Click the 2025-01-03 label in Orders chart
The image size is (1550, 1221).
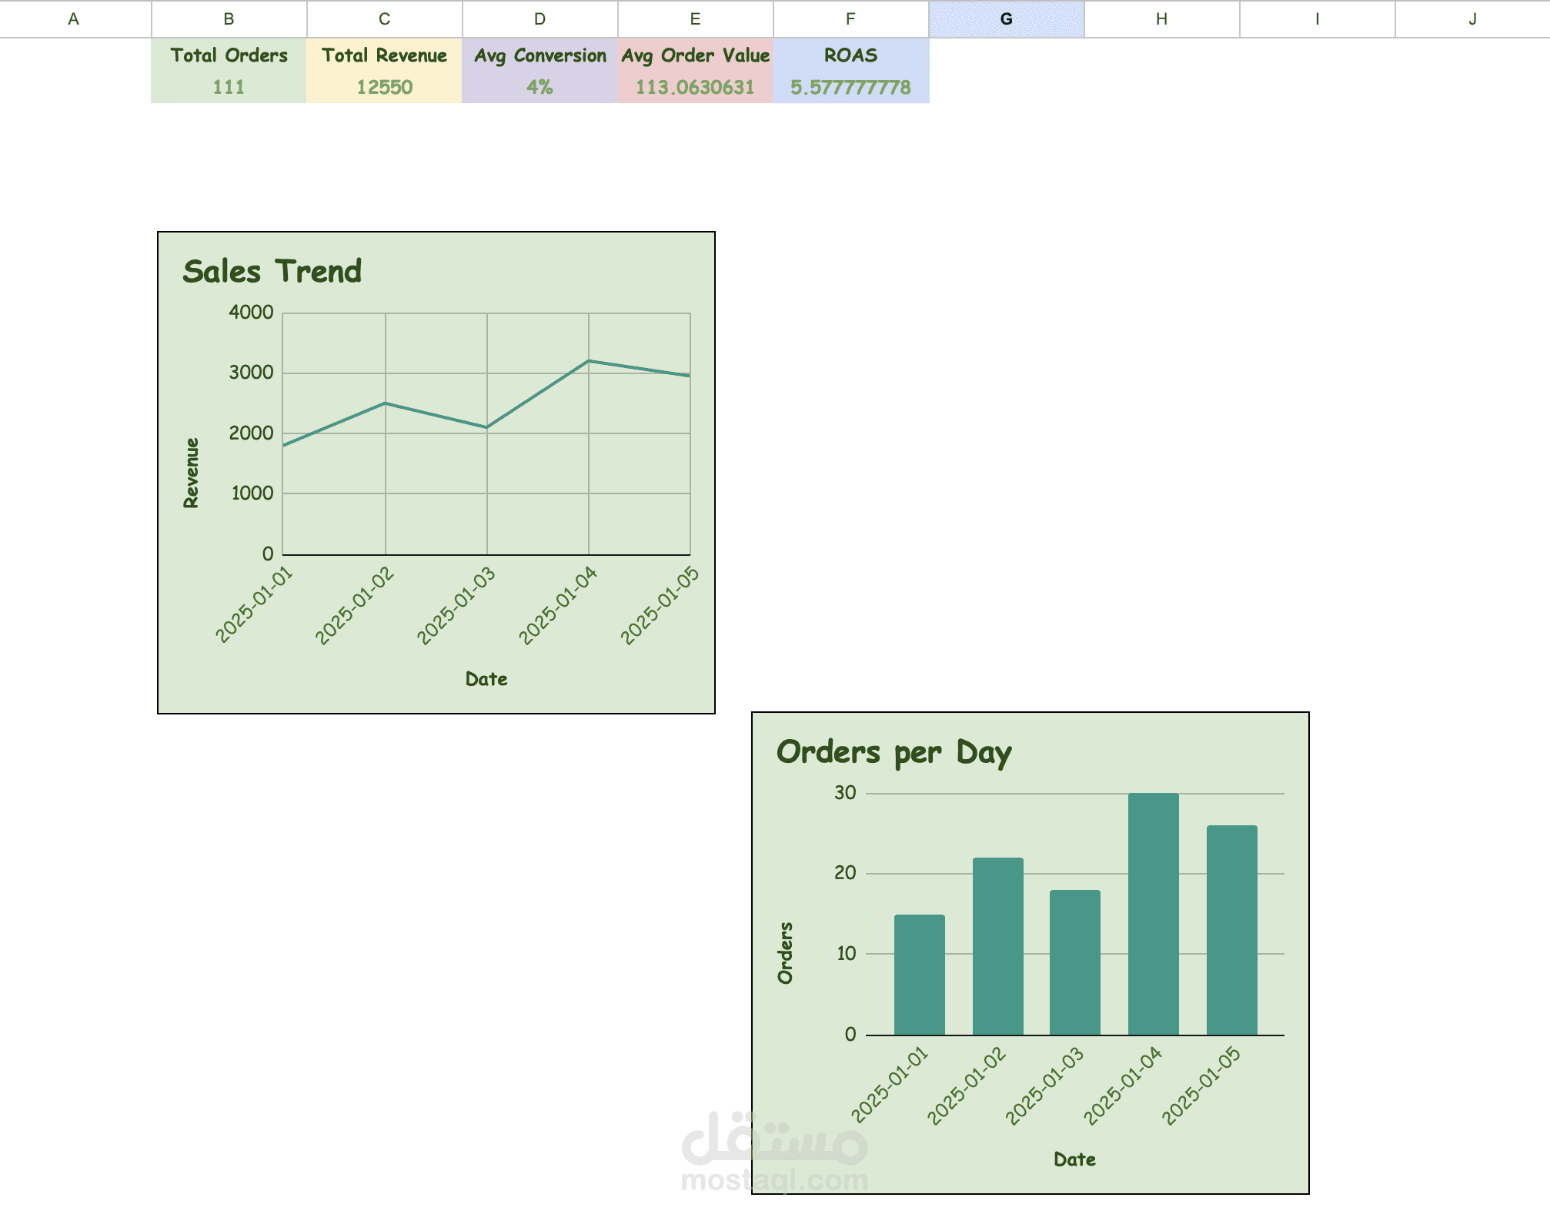1045,1086
